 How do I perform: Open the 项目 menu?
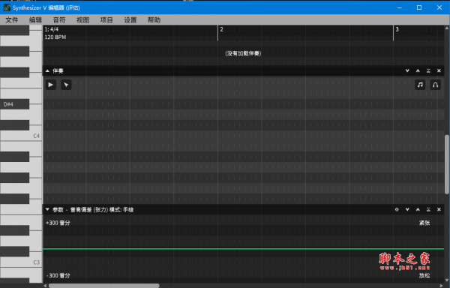106,19
